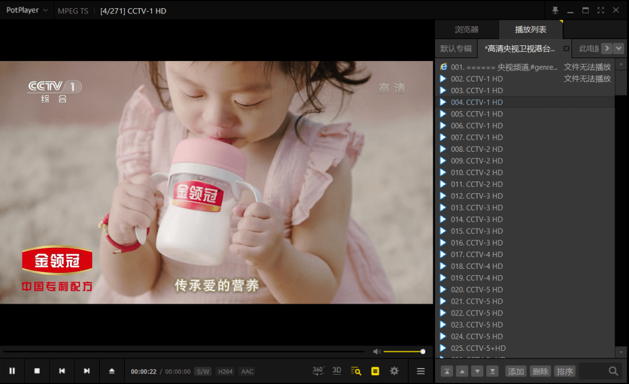Click the playlist scrollbar up arrow
The width and height of the screenshot is (629, 384).
coord(621,64)
